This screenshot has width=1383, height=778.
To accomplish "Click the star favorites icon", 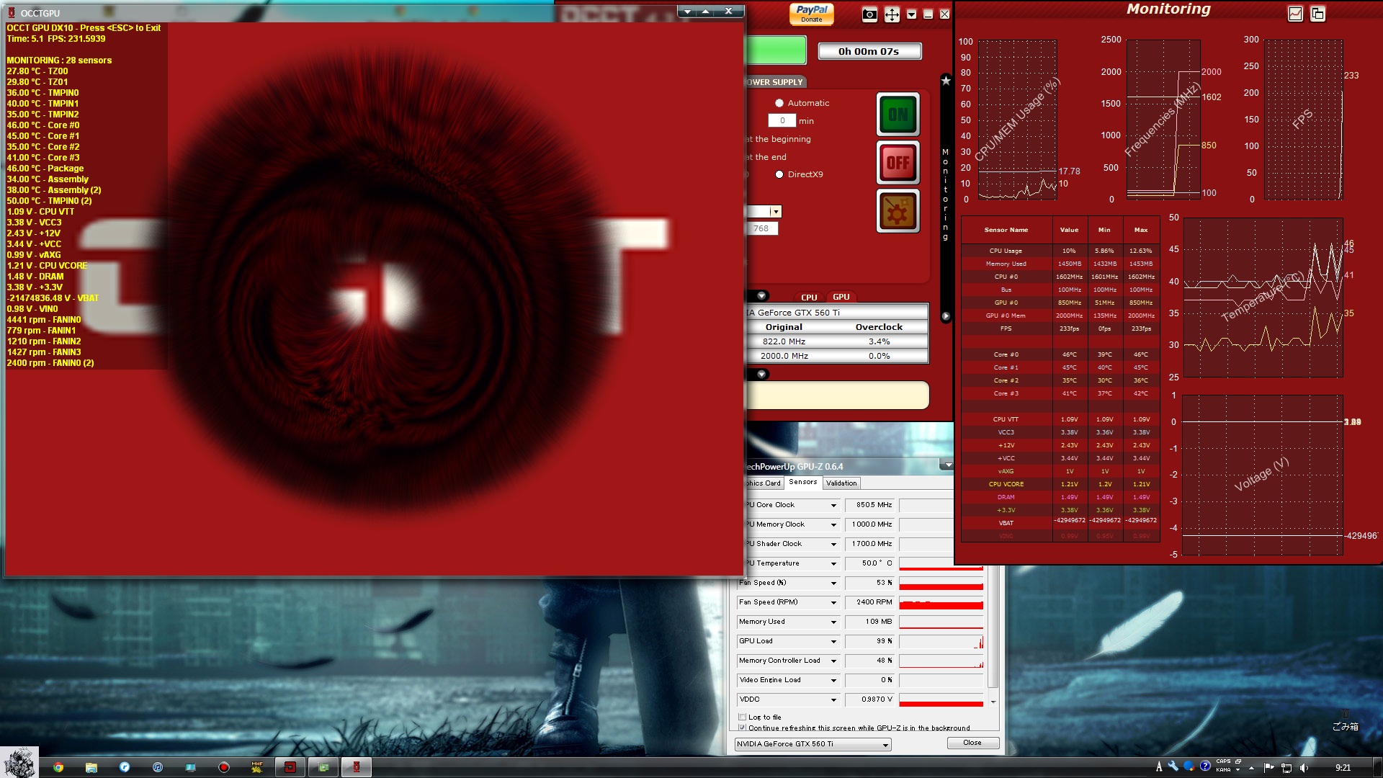I will [x=946, y=81].
